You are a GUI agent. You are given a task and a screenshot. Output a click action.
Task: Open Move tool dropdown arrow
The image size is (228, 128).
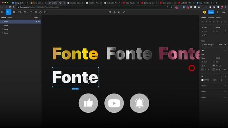click(x=10, y=12)
